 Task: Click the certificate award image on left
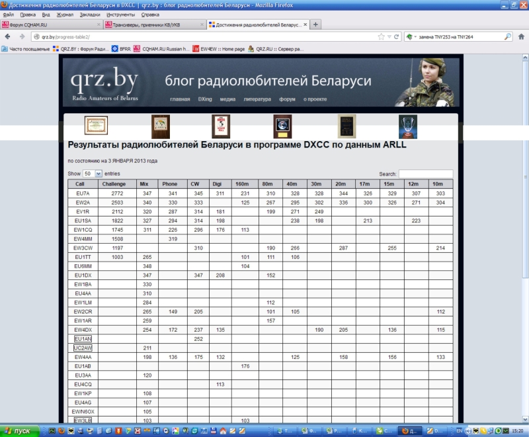(x=96, y=124)
